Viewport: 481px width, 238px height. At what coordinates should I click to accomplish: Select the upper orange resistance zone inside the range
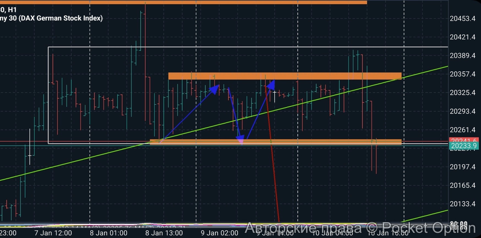pyautogui.click(x=285, y=76)
